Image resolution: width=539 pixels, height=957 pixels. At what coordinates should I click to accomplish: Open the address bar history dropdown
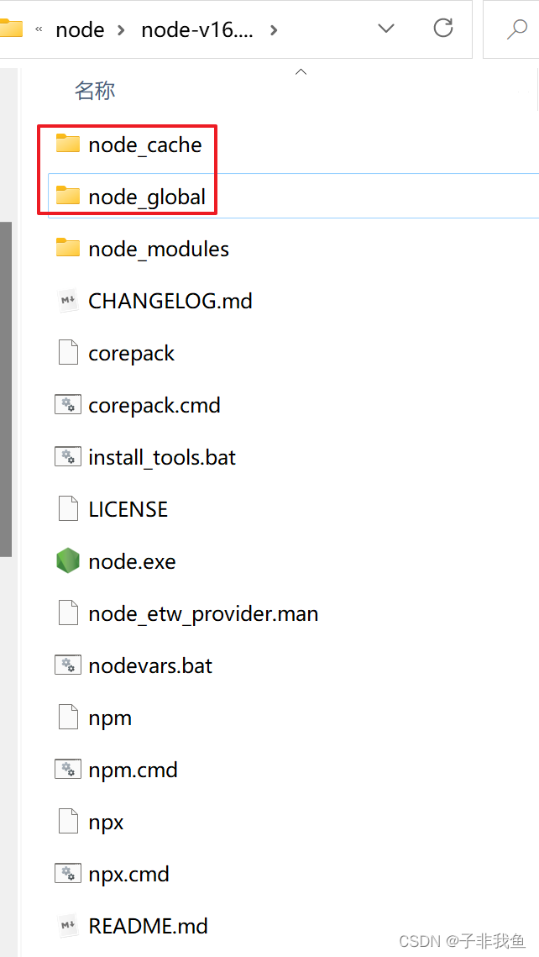386,28
